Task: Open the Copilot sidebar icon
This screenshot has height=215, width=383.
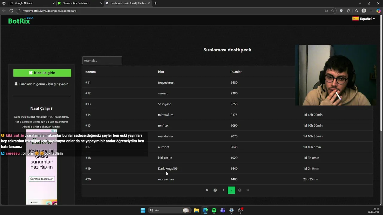Action: click(379, 11)
